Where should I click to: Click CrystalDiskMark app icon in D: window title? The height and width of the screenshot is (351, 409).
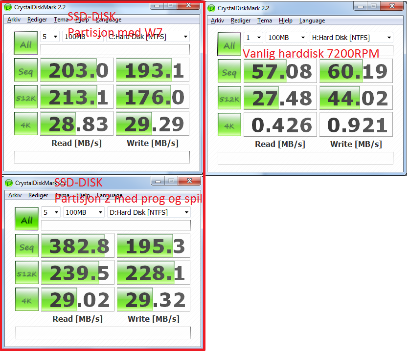(9, 183)
